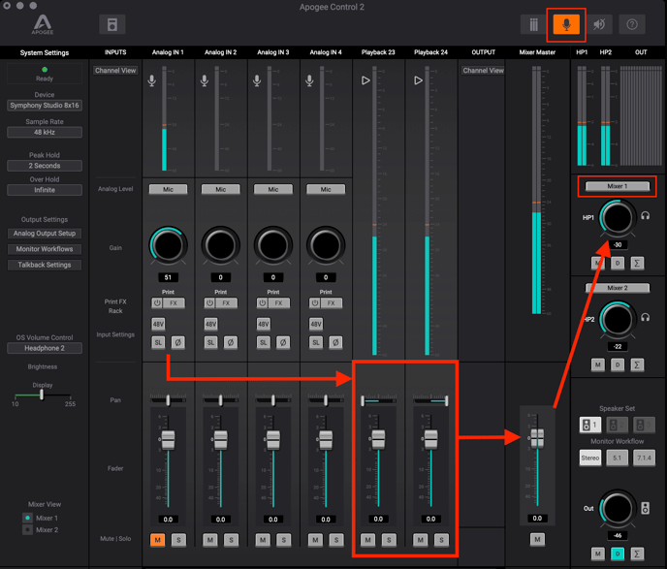The width and height of the screenshot is (667, 569).
Task: Toggle Analog IN 4 Print FX power icon
Action: 315,303
